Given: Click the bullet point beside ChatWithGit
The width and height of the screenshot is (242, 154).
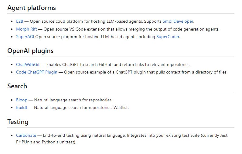Looking at the screenshot, I should [x=12, y=65].
